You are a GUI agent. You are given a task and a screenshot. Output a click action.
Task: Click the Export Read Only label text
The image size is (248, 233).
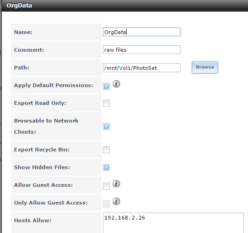[x=40, y=103]
